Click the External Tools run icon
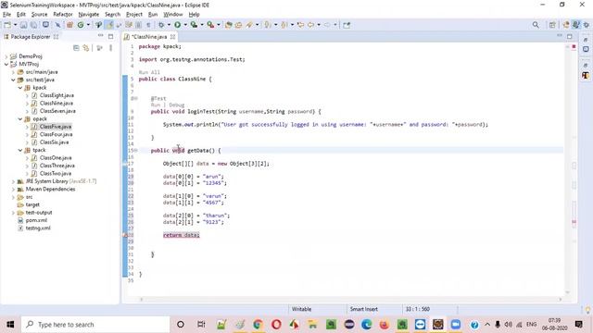Image resolution: width=593 pixels, height=333 pixels. point(210,25)
